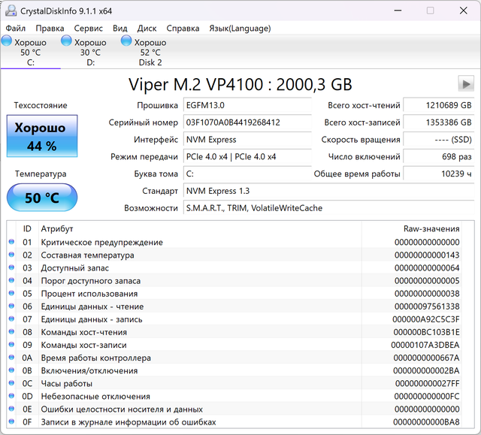
Task: Open the Сервис menu
Action: (x=89, y=29)
